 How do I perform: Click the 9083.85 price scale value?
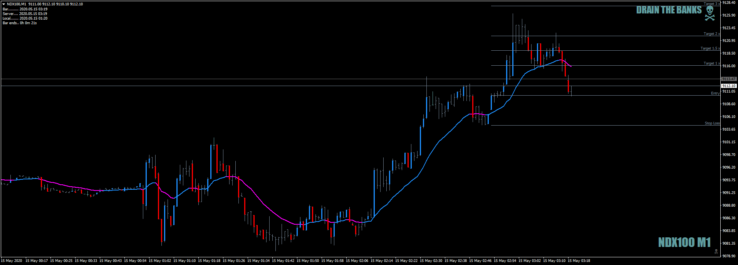[729, 230]
